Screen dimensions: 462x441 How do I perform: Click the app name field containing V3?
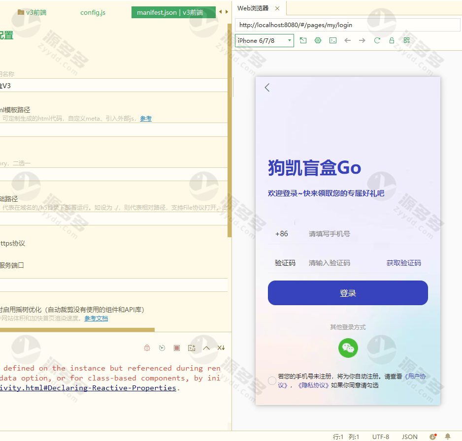113,85
